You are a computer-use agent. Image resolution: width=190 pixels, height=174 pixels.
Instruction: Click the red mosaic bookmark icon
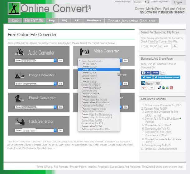point(171,88)
